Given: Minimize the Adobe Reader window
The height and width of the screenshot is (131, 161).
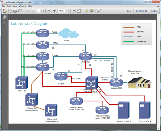Looking at the screenshot, I should pyautogui.click(x=146, y=2).
